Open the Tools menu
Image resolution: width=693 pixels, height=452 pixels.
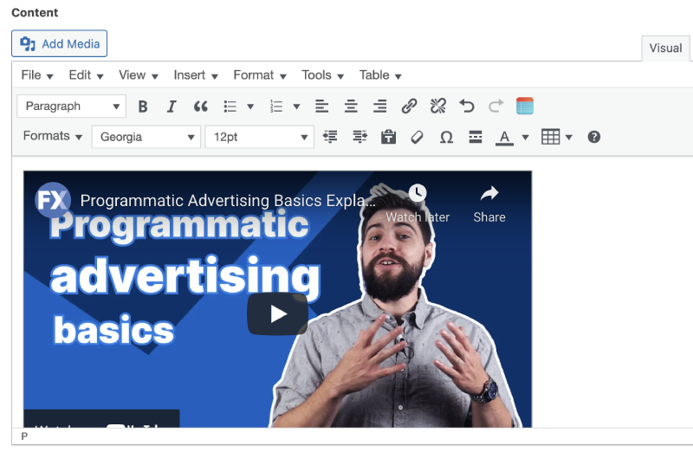click(x=322, y=75)
